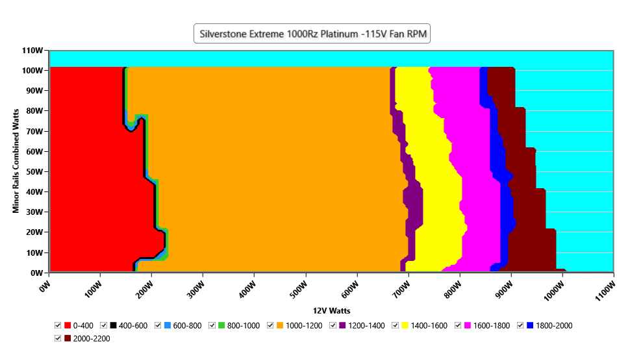This screenshot has width=617, height=344.
Task: Click the 0W y-axis tick label
Action: (x=36, y=273)
